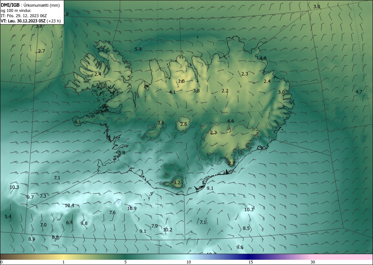Viewport: 373px width, 265px height.
Task: Click the 10.9 value south of Reykjanes
Action: pos(132,208)
